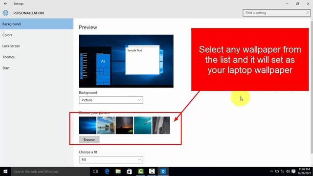
Task: Open Task View on the taskbar
Action: pos(95,172)
